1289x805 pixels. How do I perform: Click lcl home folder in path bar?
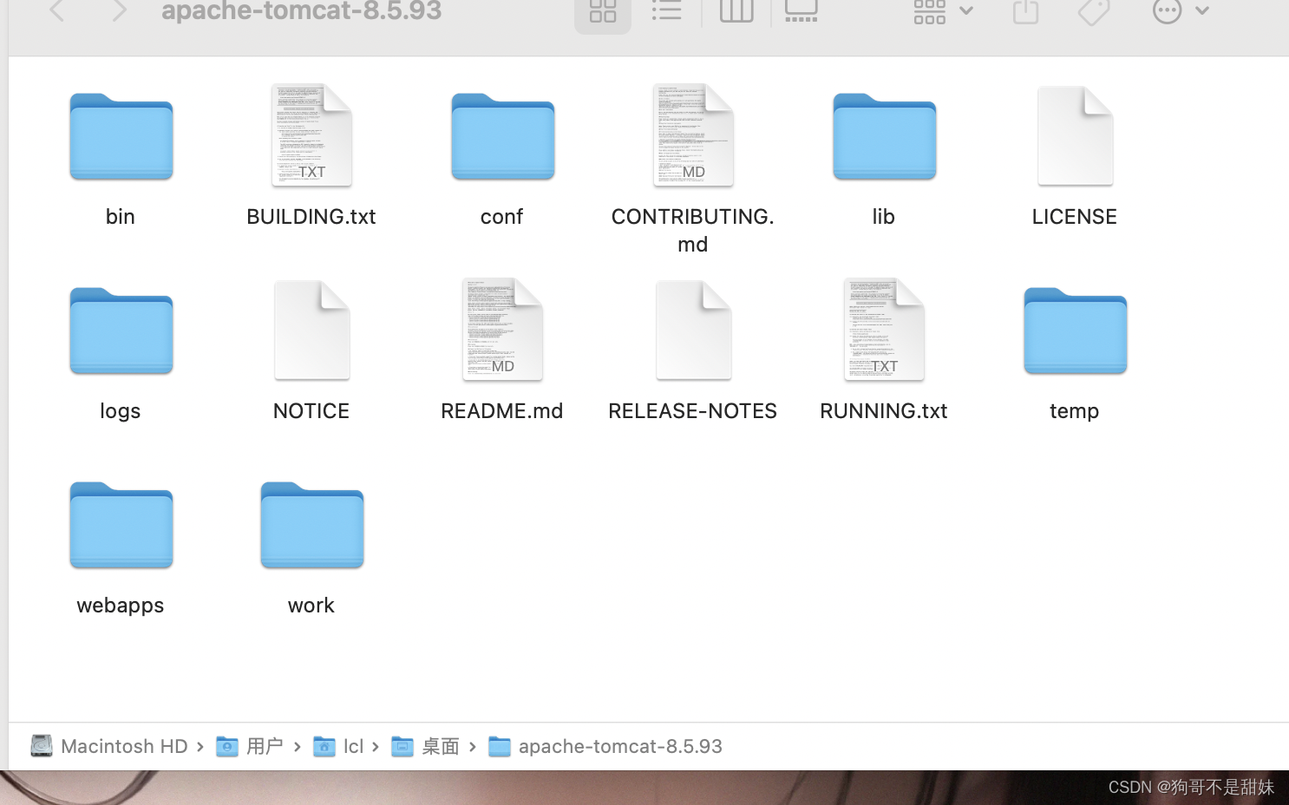338,746
